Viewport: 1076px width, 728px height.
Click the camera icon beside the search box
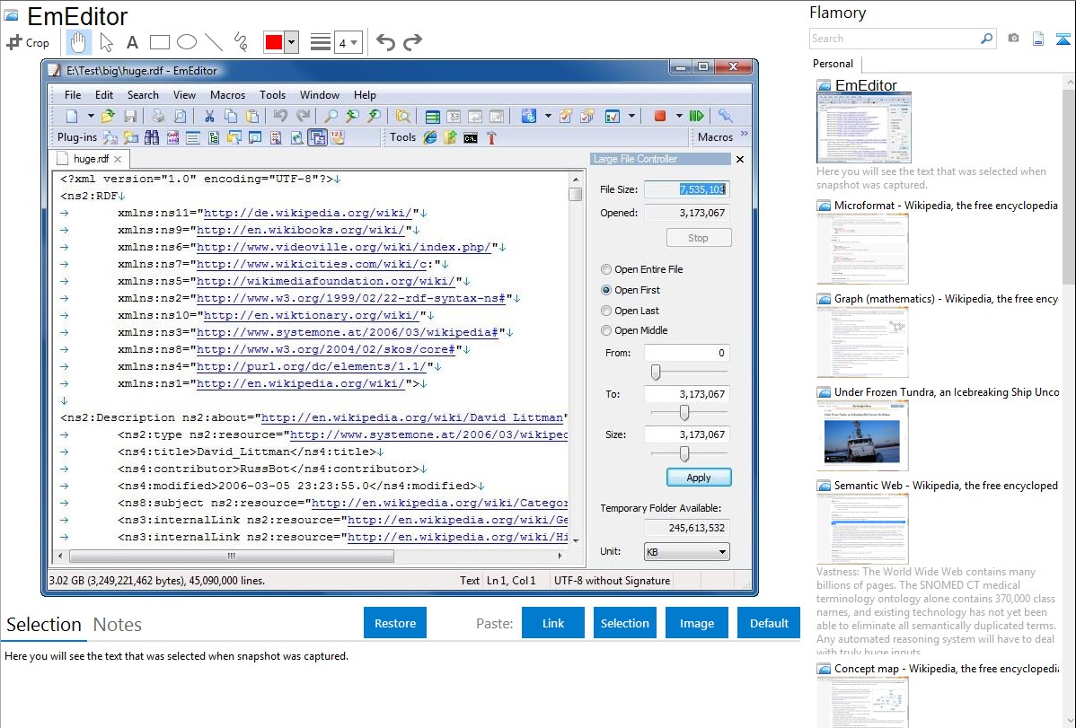(x=1013, y=39)
